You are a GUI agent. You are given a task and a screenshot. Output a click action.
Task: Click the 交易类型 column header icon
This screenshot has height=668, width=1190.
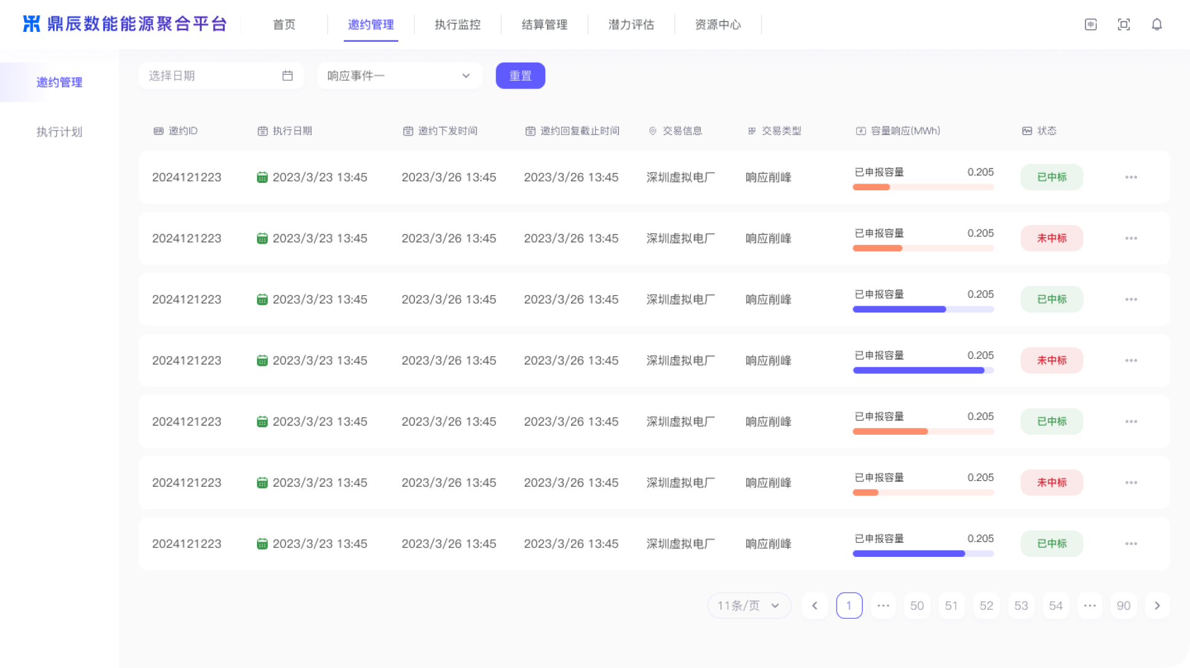752,131
